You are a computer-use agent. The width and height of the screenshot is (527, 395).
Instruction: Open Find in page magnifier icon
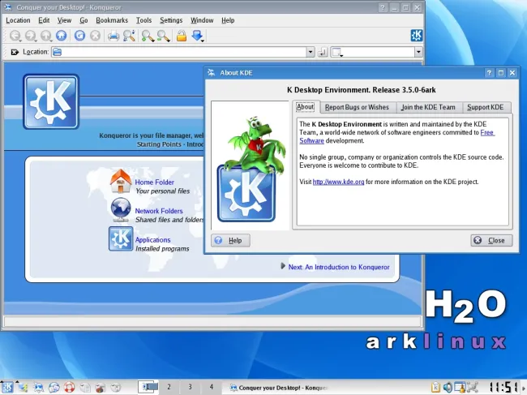[129, 36]
